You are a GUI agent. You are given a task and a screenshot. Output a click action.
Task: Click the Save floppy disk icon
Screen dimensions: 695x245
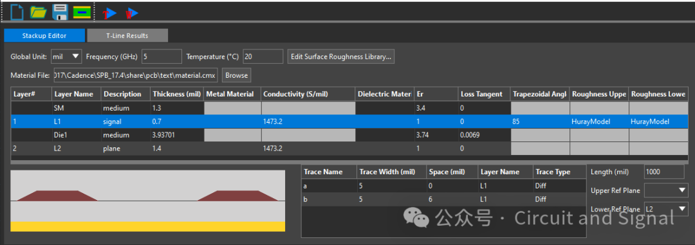tap(60, 12)
